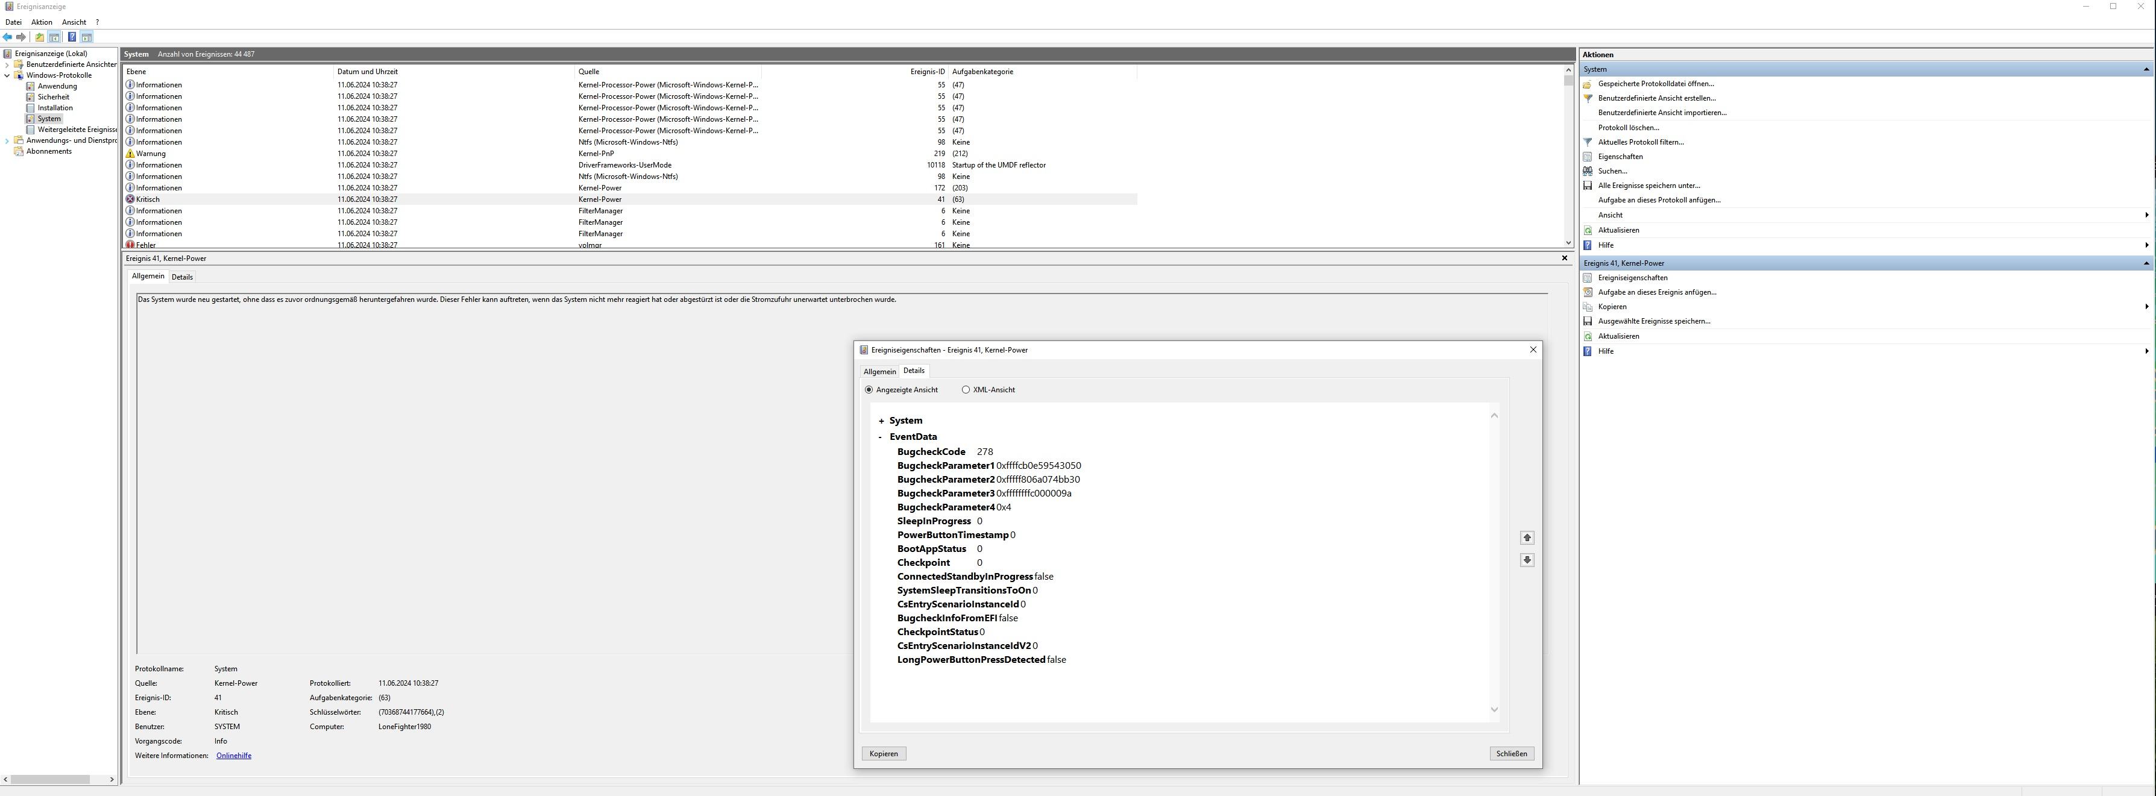2156x796 pixels.
Task: Click Protokoll löschen action
Action: (x=1628, y=128)
